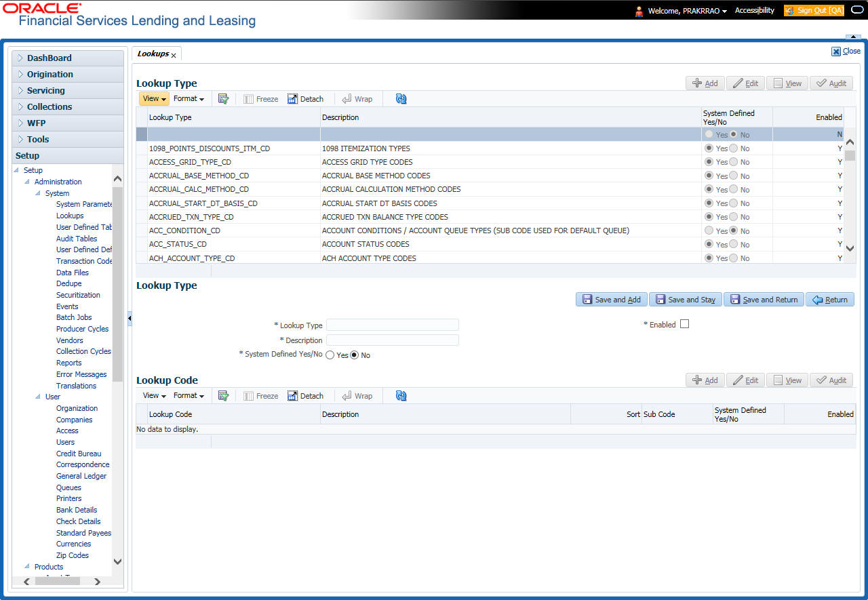Click the Save and Stay button
Viewport: 868px width, 600px height.
point(686,300)
